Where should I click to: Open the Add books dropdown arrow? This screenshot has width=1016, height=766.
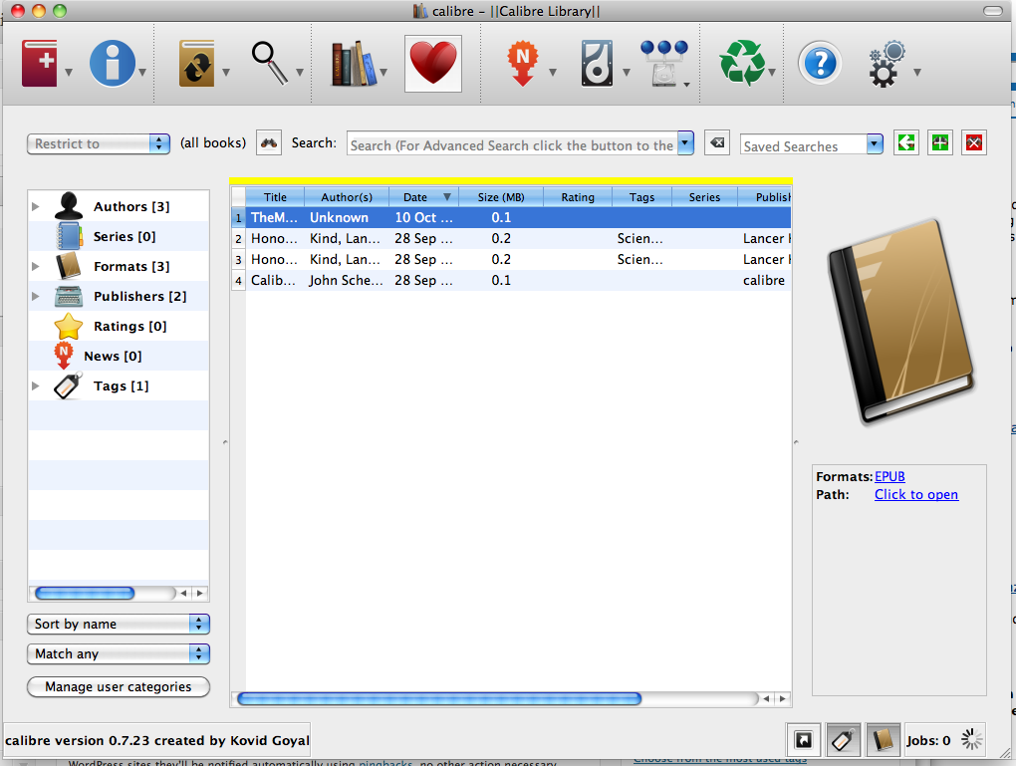(69, 73)
